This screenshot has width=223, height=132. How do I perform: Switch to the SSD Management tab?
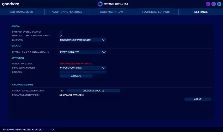pyautogui.click(x=22, y=12)
